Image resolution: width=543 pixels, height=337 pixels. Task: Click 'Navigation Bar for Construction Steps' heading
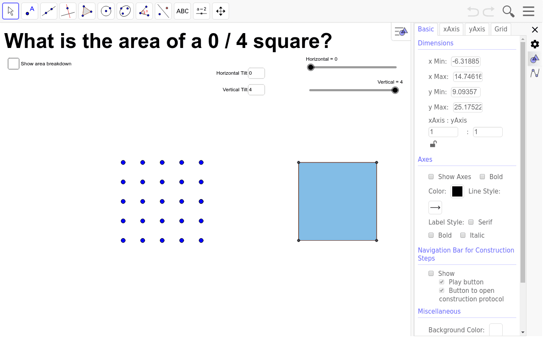click(x=466, y=254)
